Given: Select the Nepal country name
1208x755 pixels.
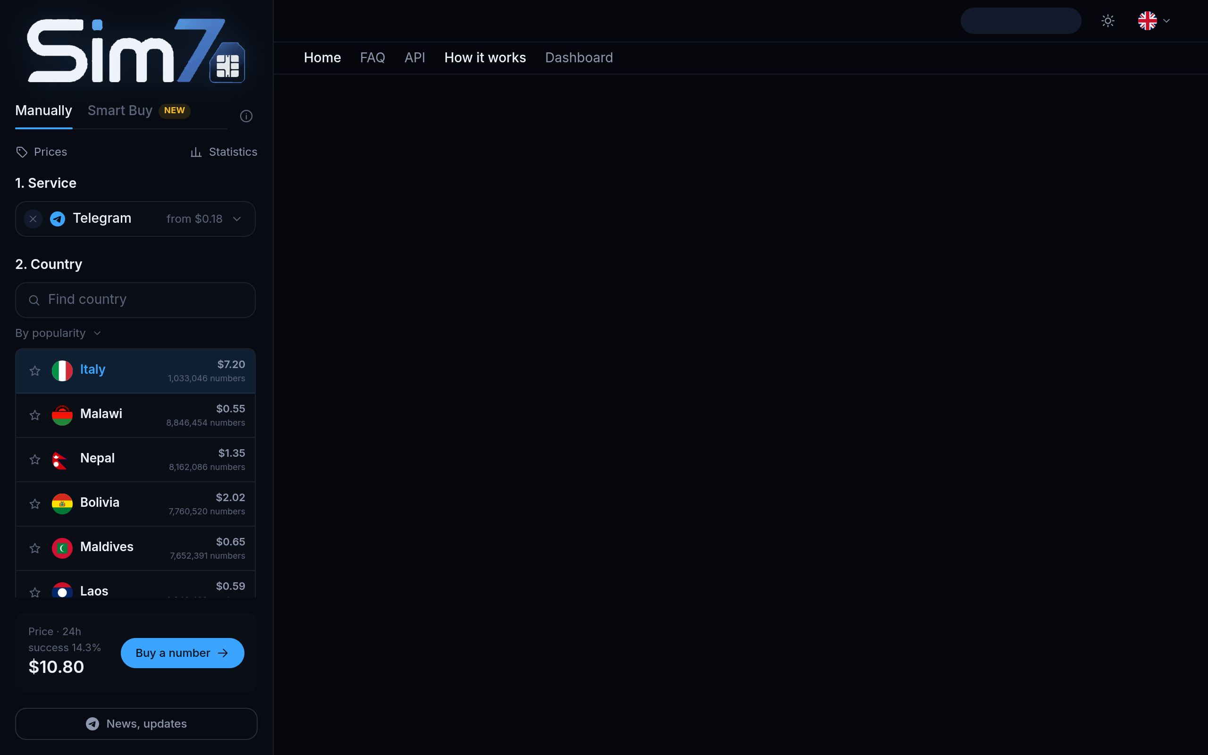Looking at the screenshot, I should click(x=97, y=458).
